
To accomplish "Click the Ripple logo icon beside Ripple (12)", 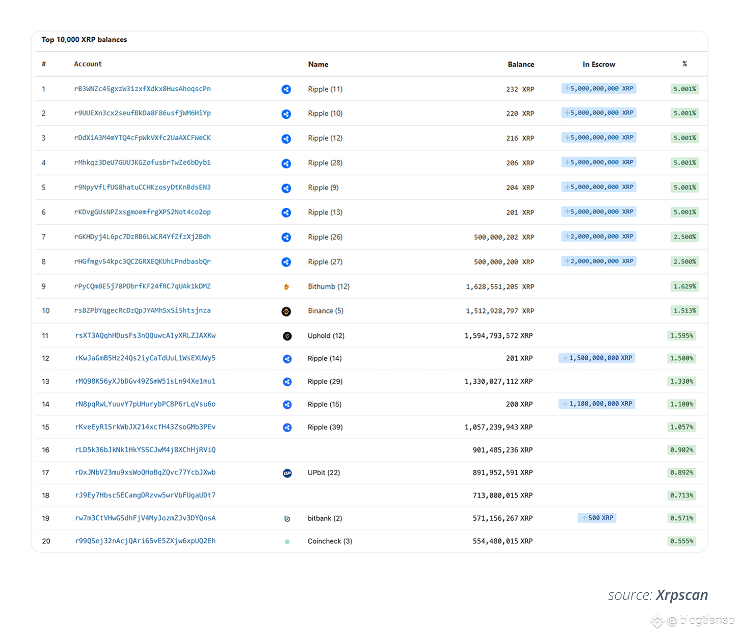I will (286, 139).
